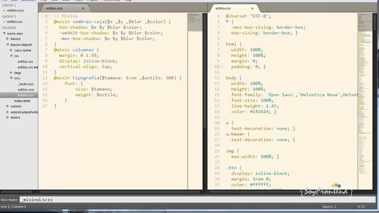Switch to the estilos.scss tab
Image resolution: width=379 pixels, height=213 pixels.
(54, 8)
